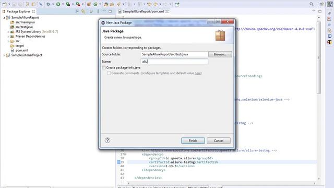Viewport: 334px width, 188px height.
Task: Select pom.xml in Package Explorer
Action: pyautogui.click(x=21, y=51)
